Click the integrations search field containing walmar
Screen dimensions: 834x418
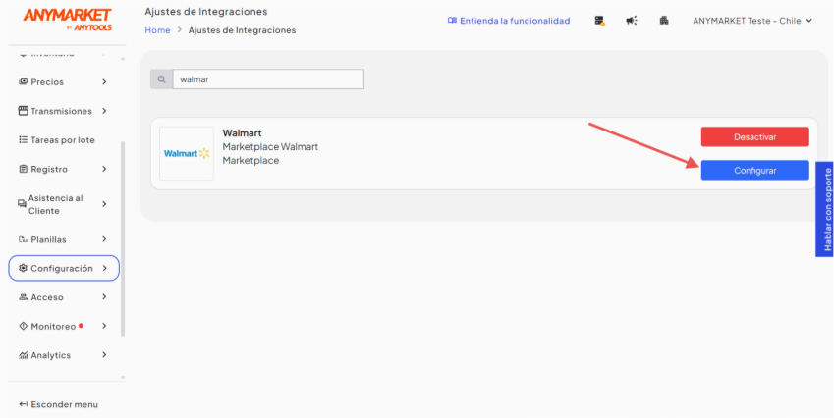[x=268, y=79]
